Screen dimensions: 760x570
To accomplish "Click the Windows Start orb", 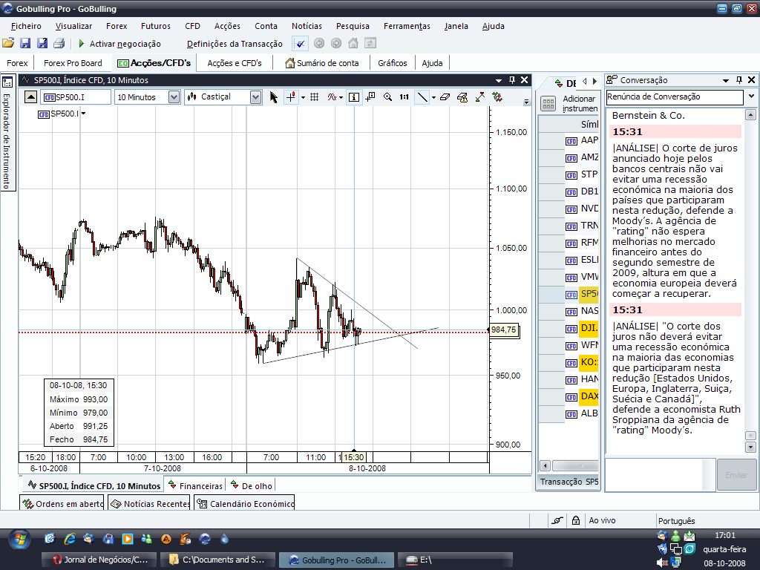I will (x=19, y=539).
